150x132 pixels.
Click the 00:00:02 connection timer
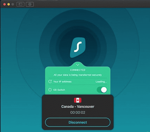pyautogui.click(x=78, y=113)
